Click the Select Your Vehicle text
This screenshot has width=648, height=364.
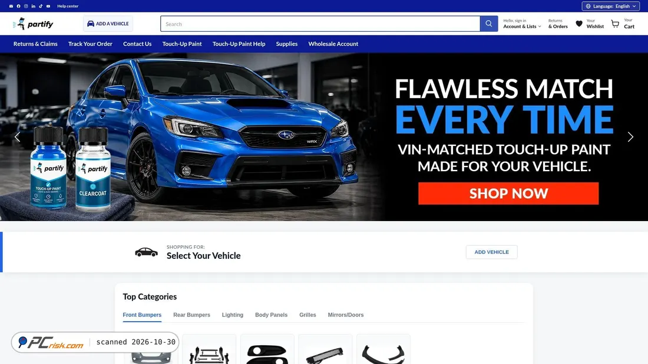[x=203, y=256]
